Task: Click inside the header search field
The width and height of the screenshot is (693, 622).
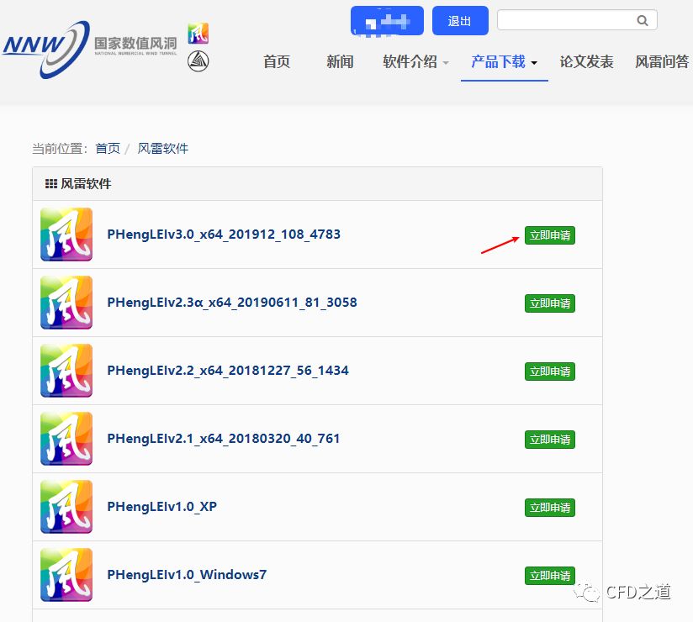Action: [x=577, y=20]
